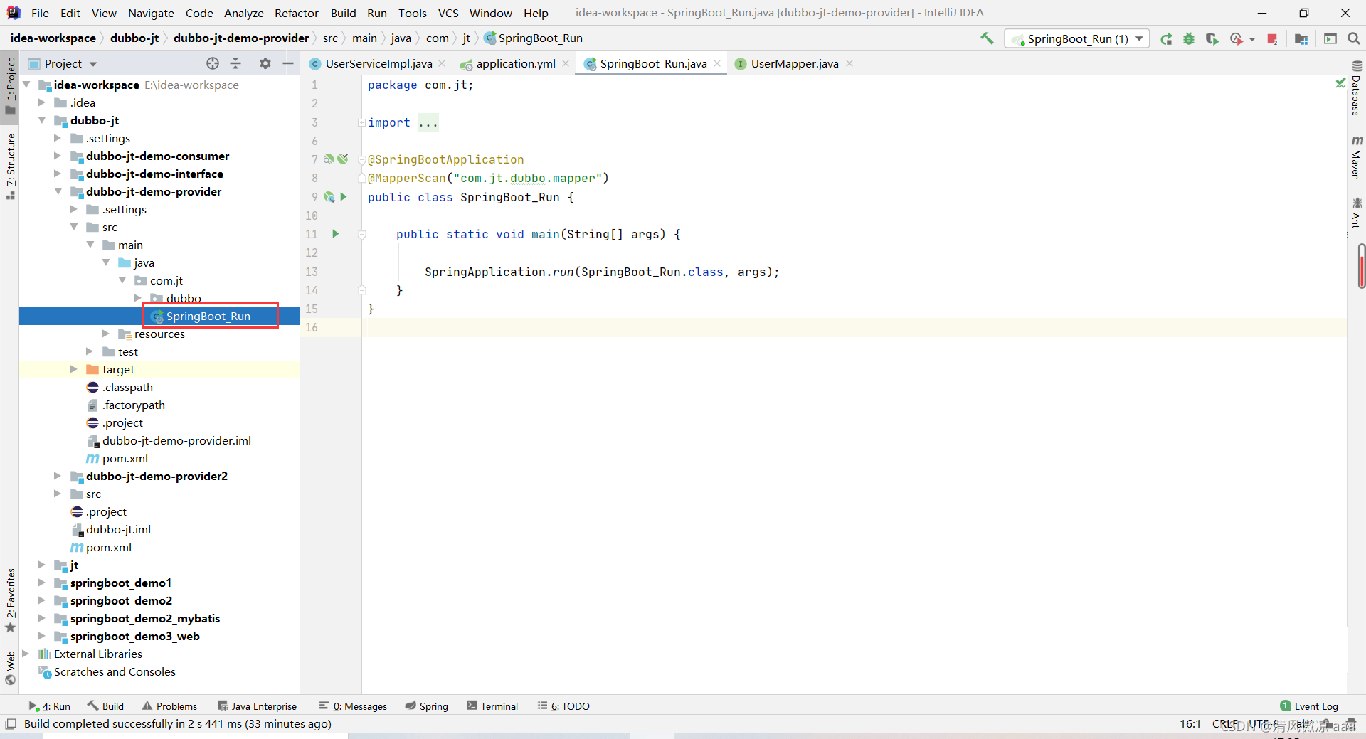This screenshot has height=739, width=1366.
Task: Open the Project Structure icon
Action: pos(1301,38)
